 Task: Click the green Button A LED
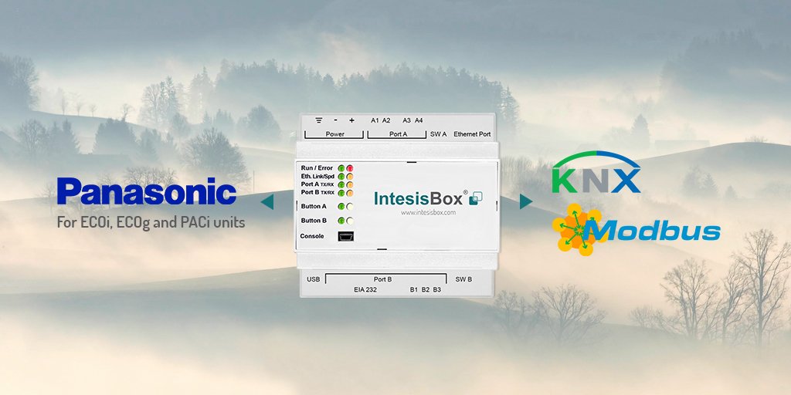(341, 206)
